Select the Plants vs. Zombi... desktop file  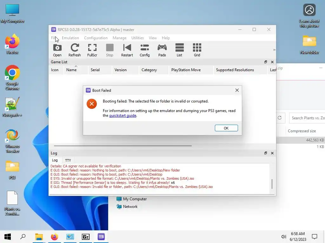(x=12, y=203)
